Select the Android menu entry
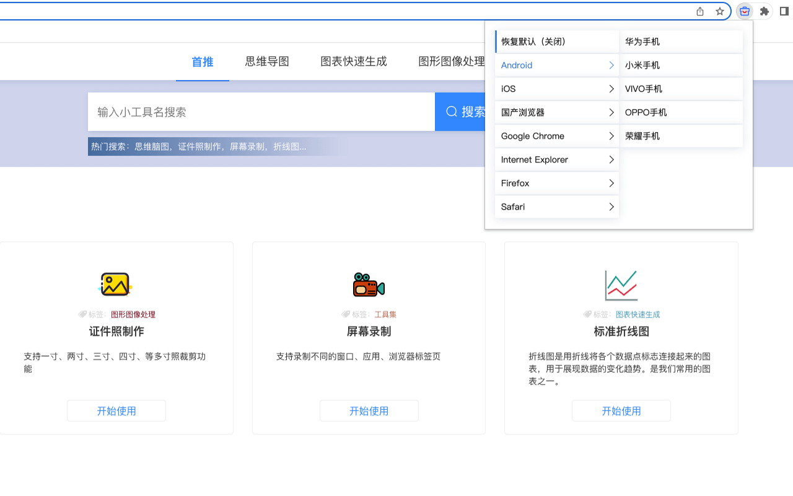793x496 pixels. pos(557,65)
